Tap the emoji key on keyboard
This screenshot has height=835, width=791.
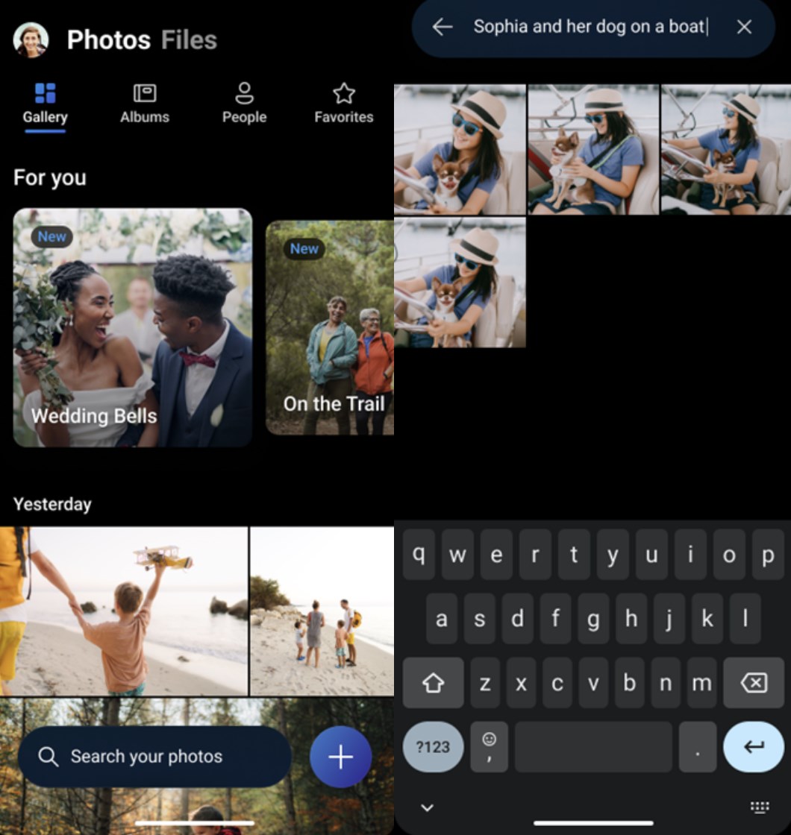click(490, 747)
